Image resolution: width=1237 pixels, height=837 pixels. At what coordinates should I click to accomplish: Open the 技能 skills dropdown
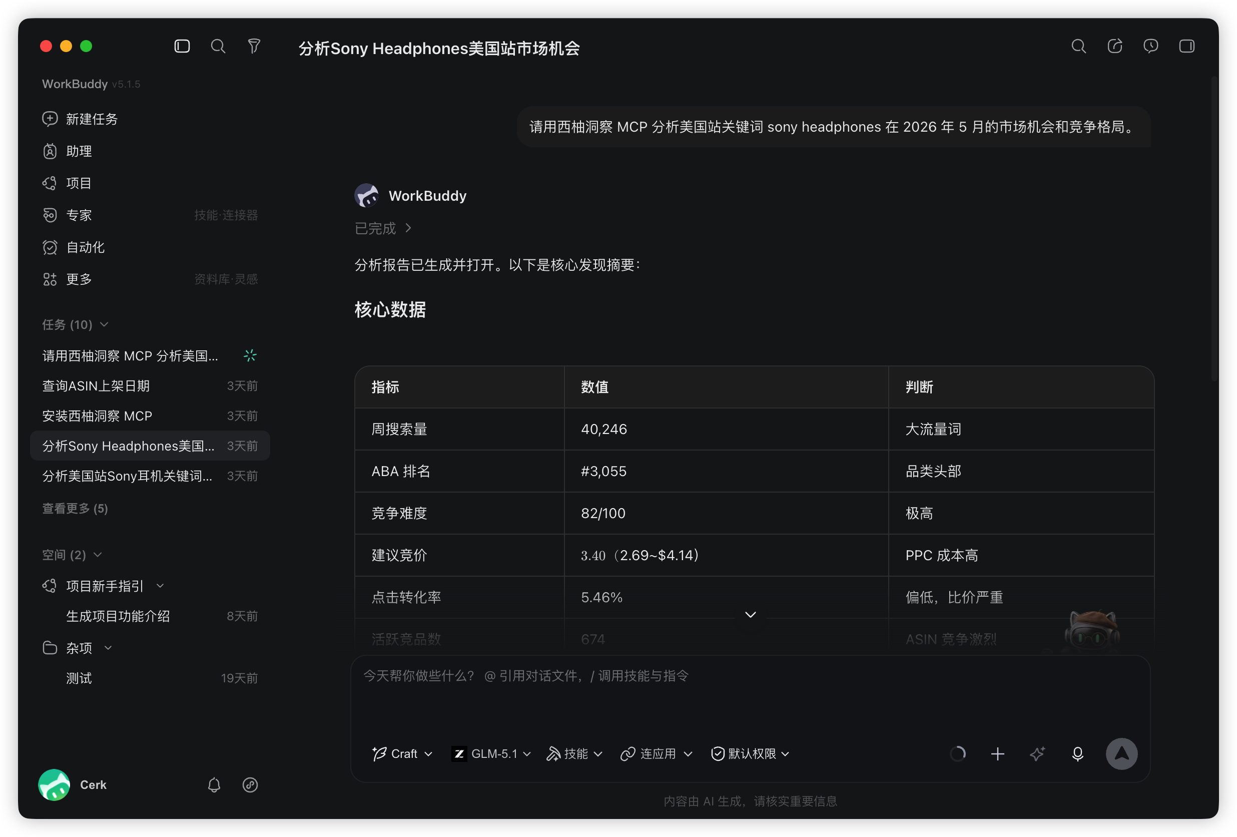point(574,753)
